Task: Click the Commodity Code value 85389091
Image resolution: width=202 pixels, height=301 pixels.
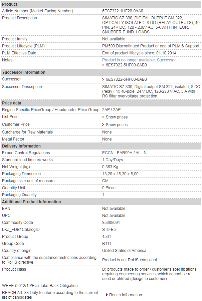Action: pos(111,223)
